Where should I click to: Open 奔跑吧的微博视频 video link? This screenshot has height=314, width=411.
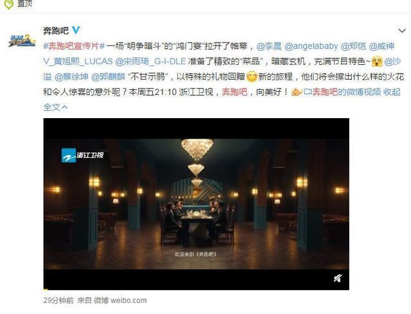(342, 92)
